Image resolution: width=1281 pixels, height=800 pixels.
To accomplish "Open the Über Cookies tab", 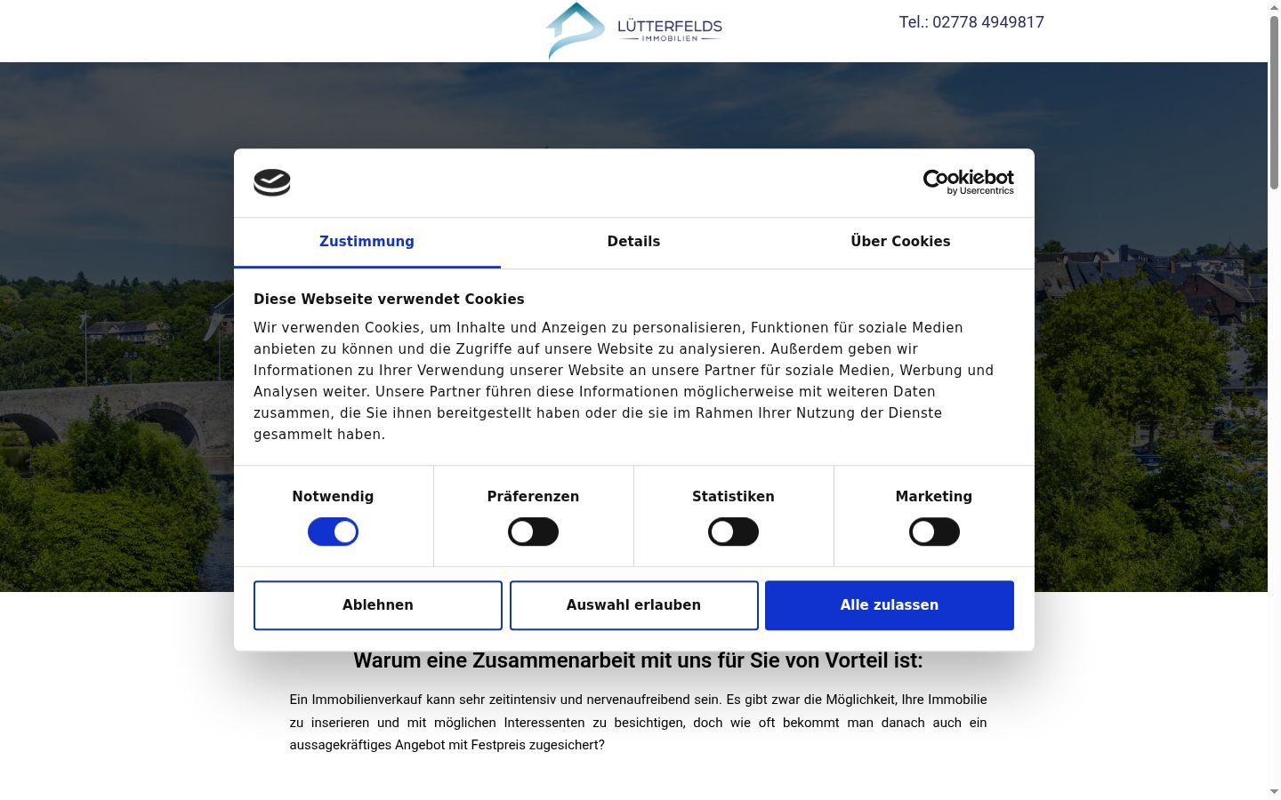I will tap(900, 242).
